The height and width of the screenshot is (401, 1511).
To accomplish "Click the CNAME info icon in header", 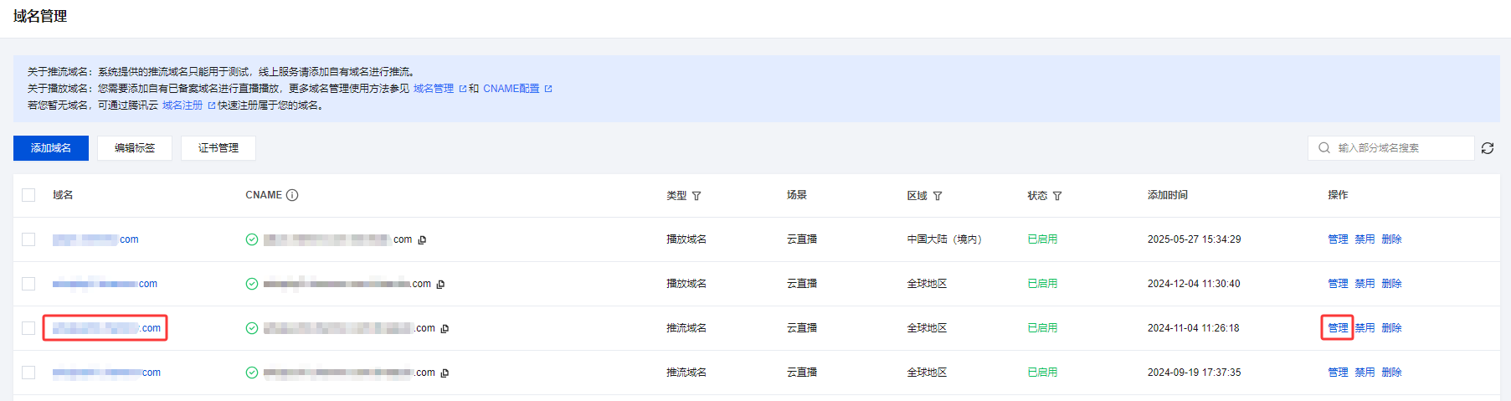I will 292,195.
